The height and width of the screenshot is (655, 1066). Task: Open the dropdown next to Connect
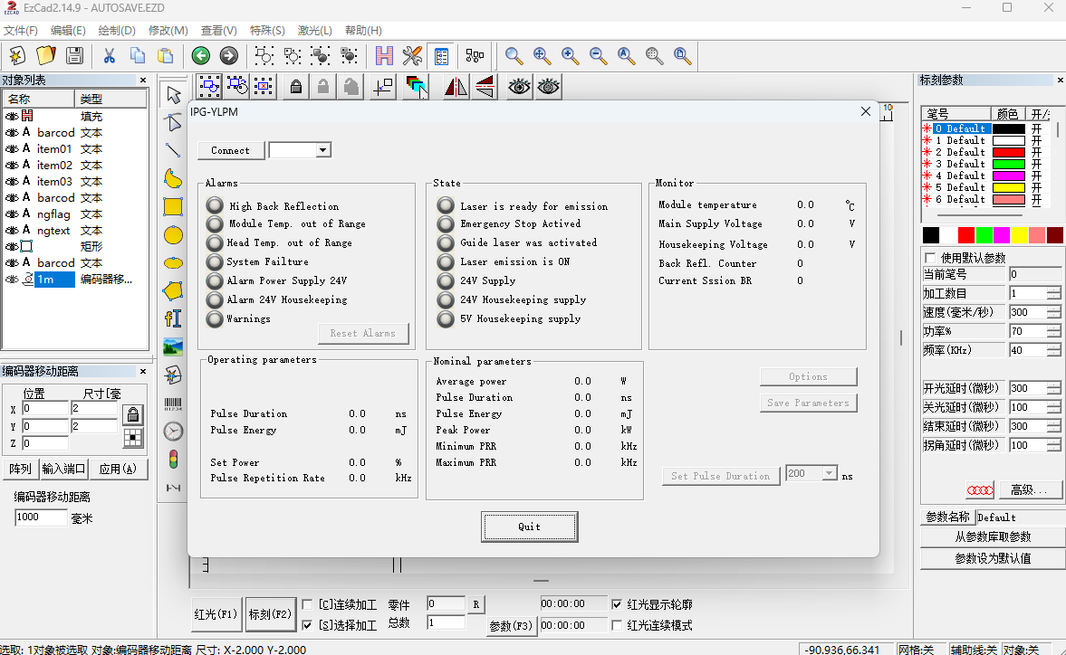click(323, 150)
